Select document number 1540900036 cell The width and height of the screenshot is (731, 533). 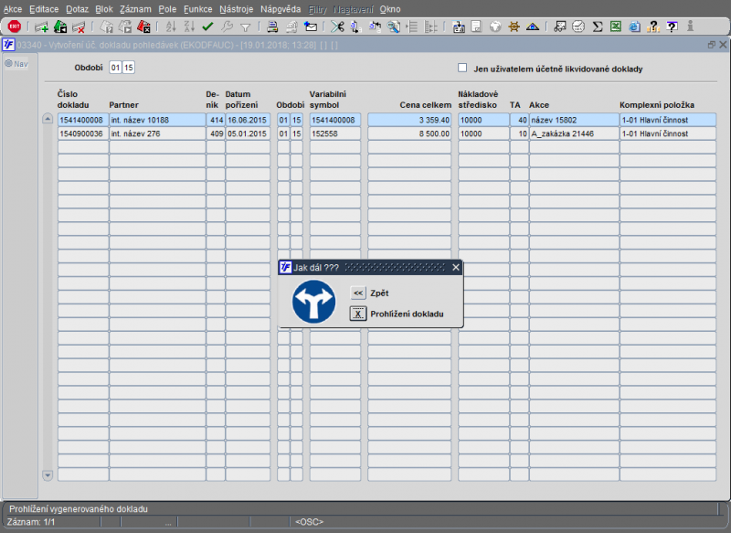click(x=82, y=133)
